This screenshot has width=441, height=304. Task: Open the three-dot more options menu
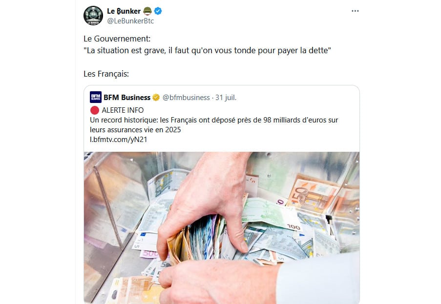[x=355, y=11]
